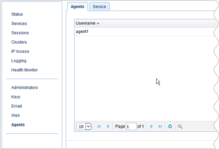The width and height of the screenshot is (219, 149).
Task: Sort by Username column ascending arrow
Action: click(98, 23)
